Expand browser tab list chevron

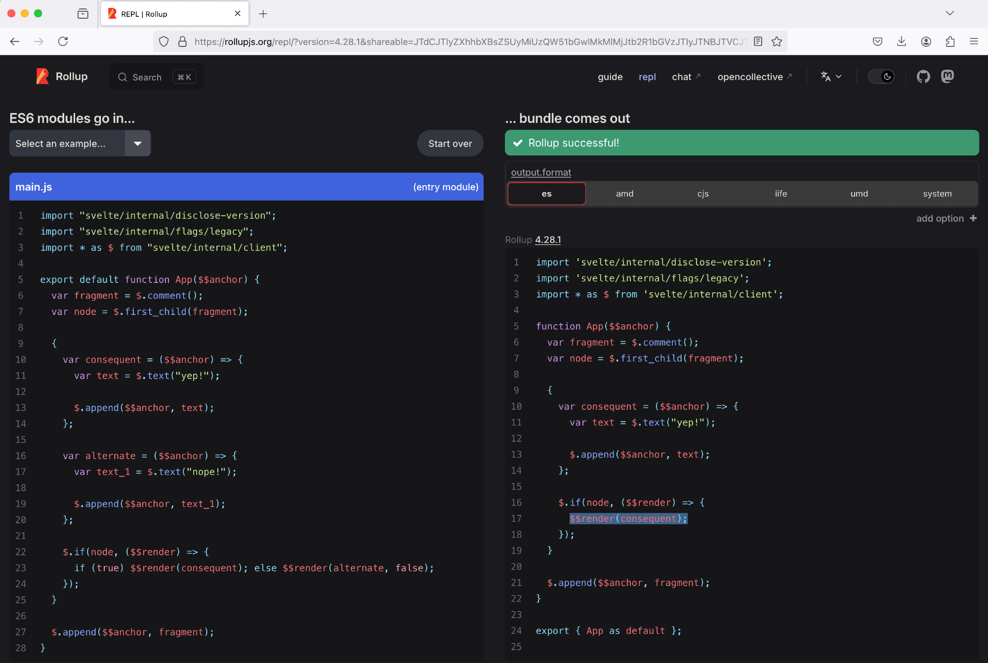[x=949, y=13]
